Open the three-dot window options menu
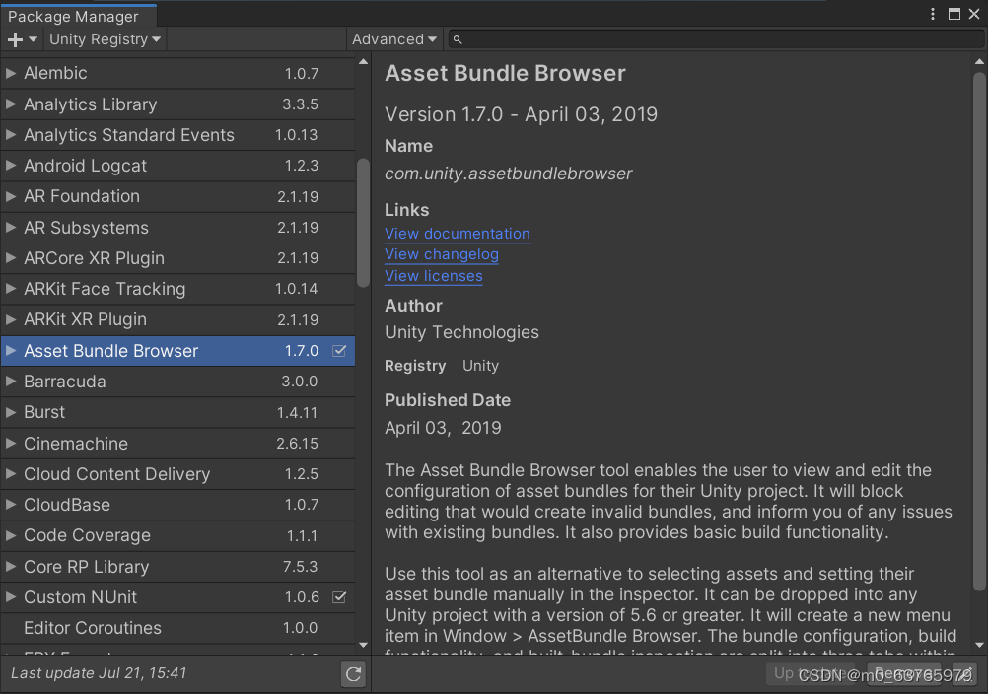 (x=933, y=14)
